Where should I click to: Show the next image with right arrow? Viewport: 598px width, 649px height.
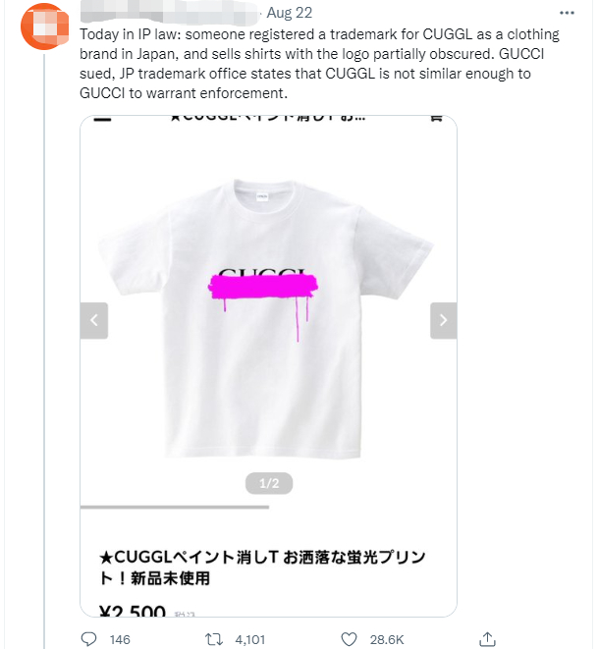443,320
